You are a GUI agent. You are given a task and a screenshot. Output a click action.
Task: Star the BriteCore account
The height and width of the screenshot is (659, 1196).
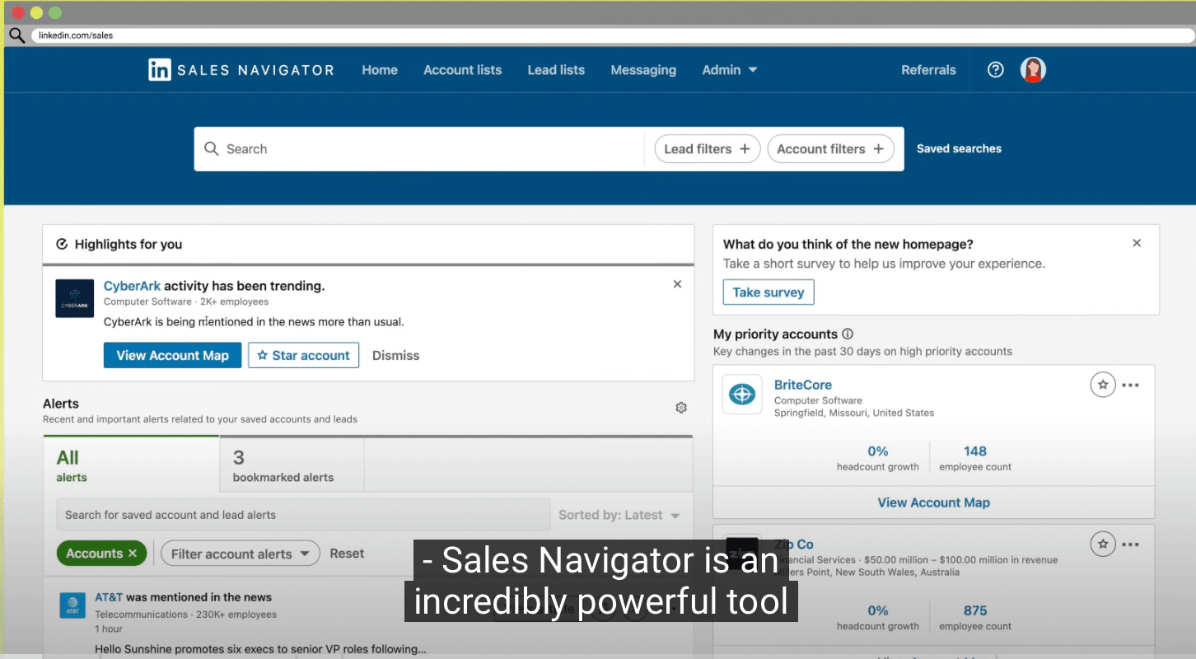tap(1102, 385)
